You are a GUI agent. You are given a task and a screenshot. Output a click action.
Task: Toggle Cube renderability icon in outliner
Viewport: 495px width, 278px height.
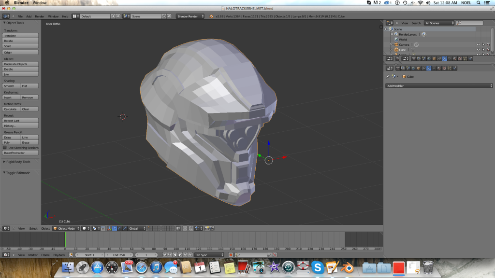pyautogui.click(x=488, y=50)
